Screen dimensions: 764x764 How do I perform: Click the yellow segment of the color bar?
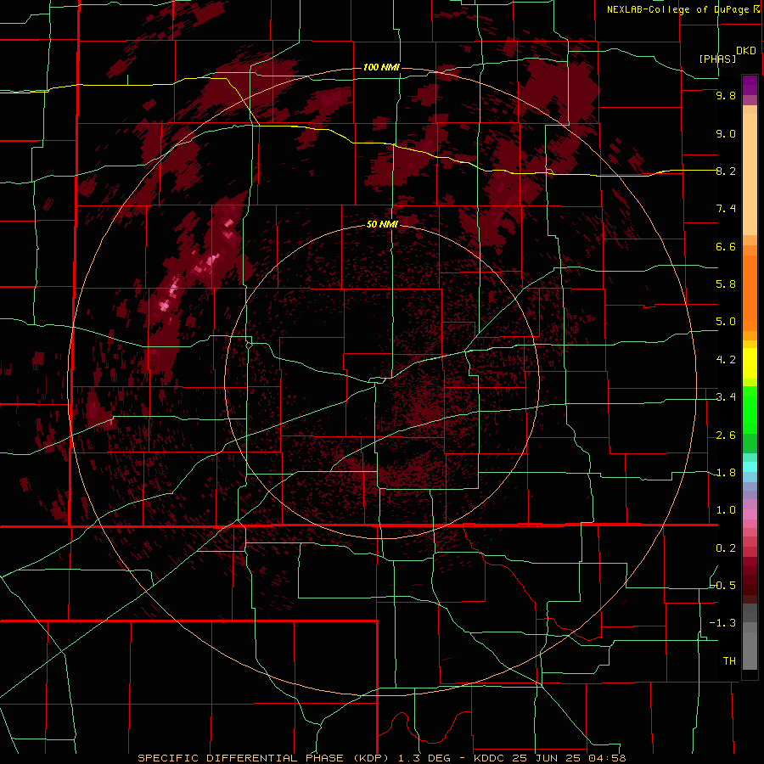click(750, 363)
